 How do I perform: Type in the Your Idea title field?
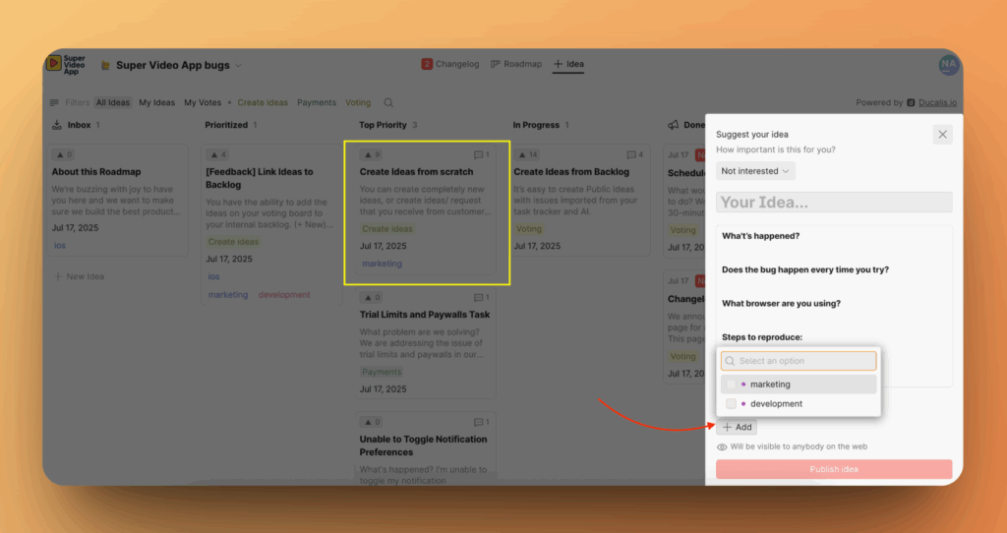click(x=834, y=203)
